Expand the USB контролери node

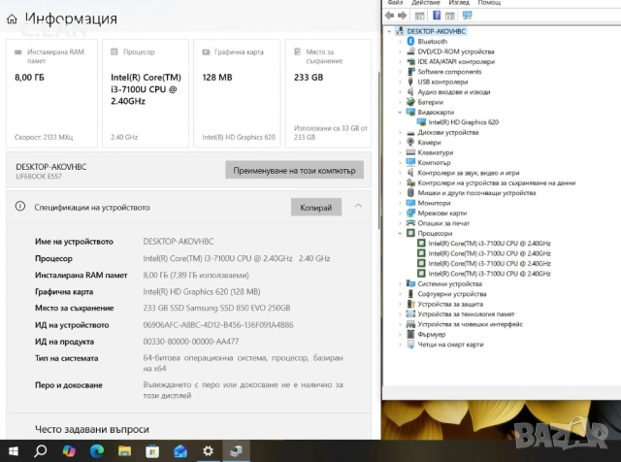[x=400, y=82]
